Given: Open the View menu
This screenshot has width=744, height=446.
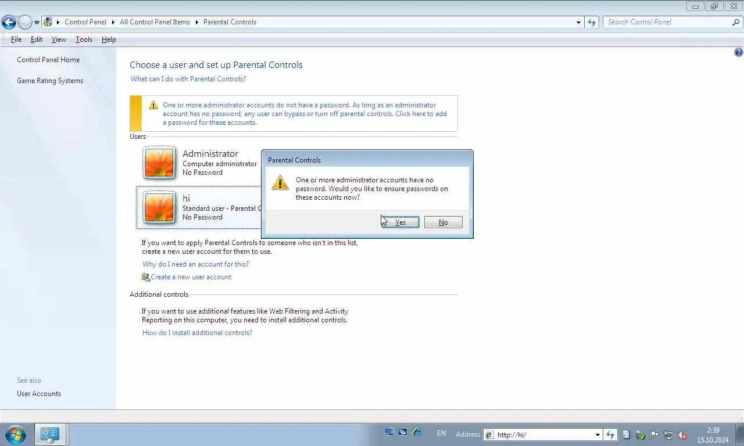Looking at the screenshot, I should (x=59, y=39).
